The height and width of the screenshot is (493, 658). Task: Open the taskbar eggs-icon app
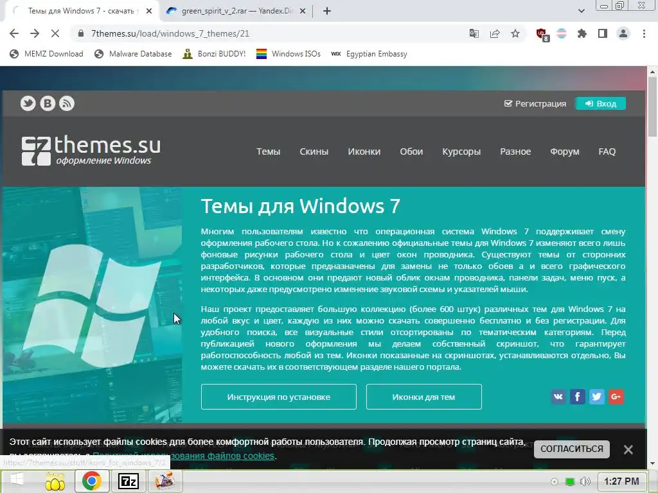[55, 481]
